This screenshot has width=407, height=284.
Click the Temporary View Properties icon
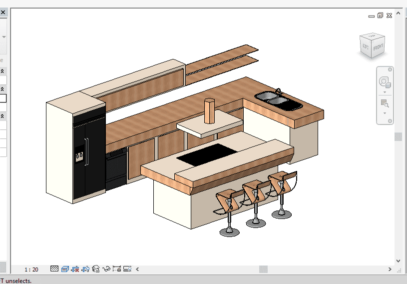(127, 269)
